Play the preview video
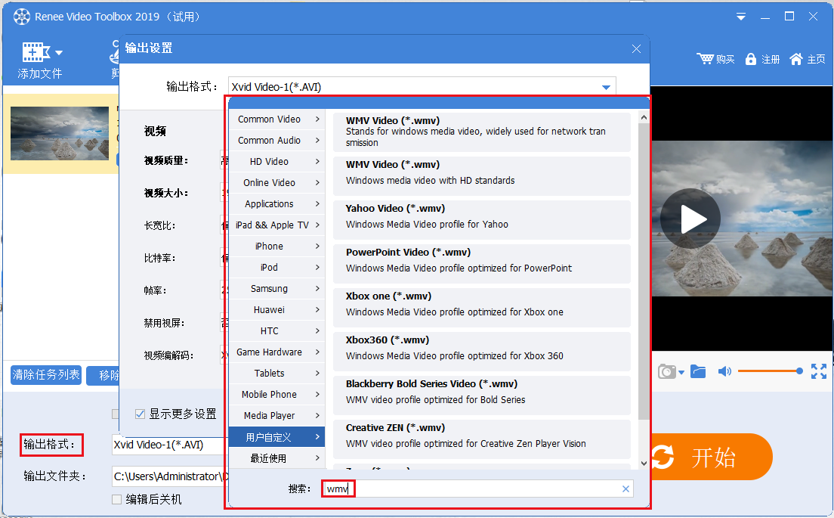This screenshot has width=834, height=518. coord(690,219)
